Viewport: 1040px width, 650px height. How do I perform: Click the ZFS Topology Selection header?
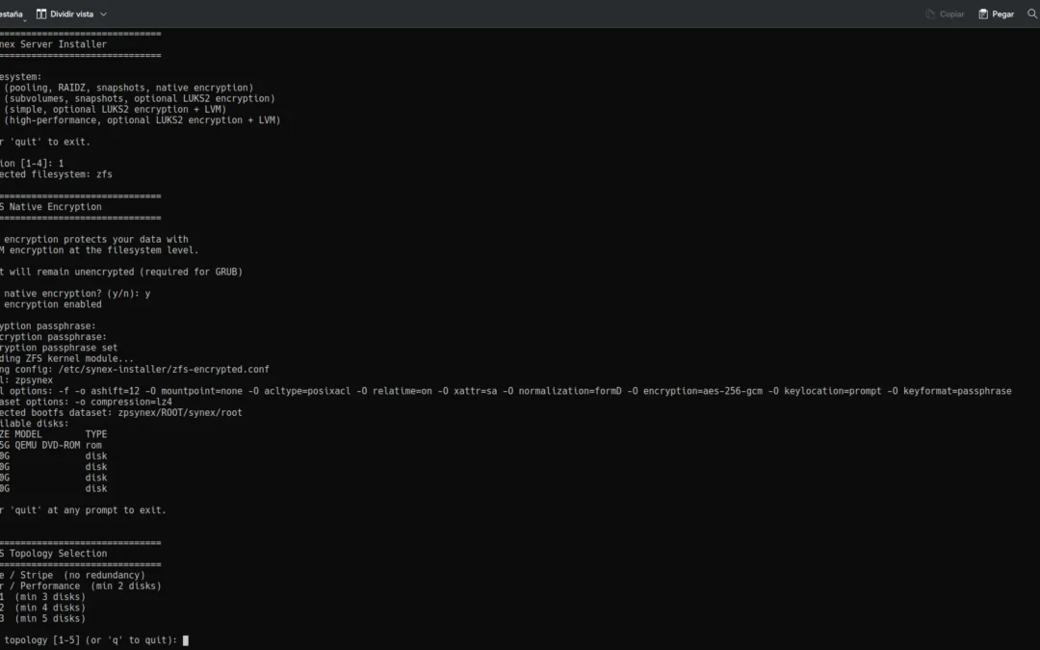coord(53,553)
